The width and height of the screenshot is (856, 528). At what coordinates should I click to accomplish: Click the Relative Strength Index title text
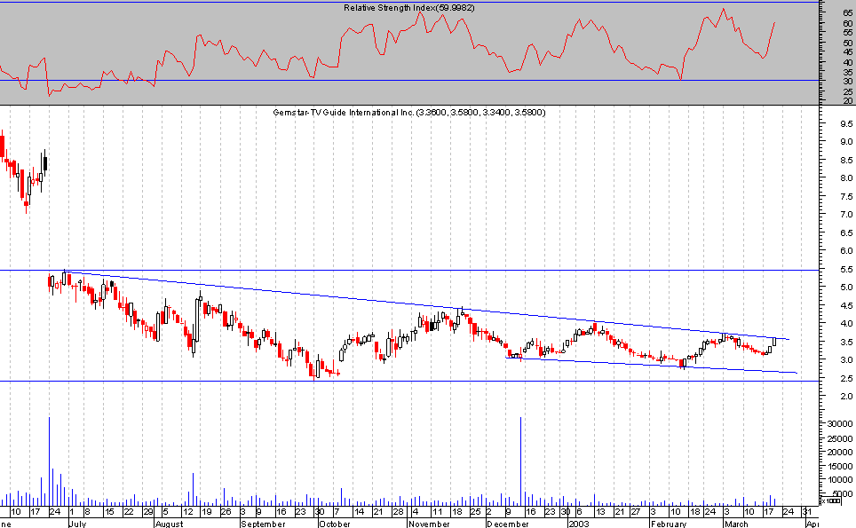(408, 8)
